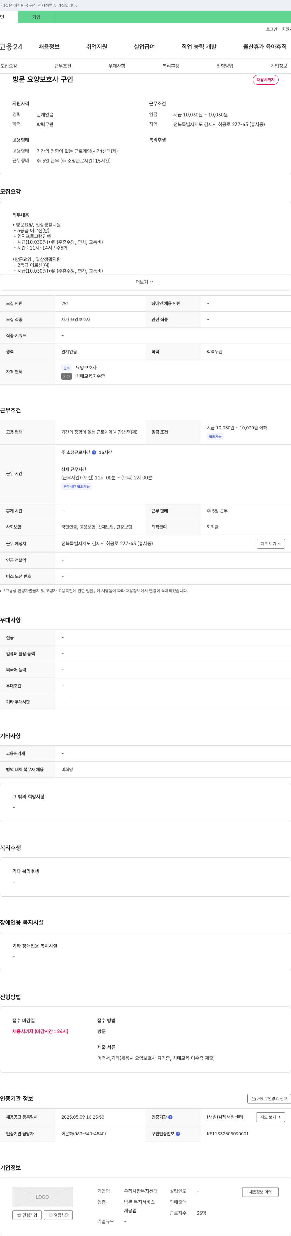Viewport: 291px width, 1236px height.
Task: Block viewing with 열람차단 button
Action: (59, 1215)
